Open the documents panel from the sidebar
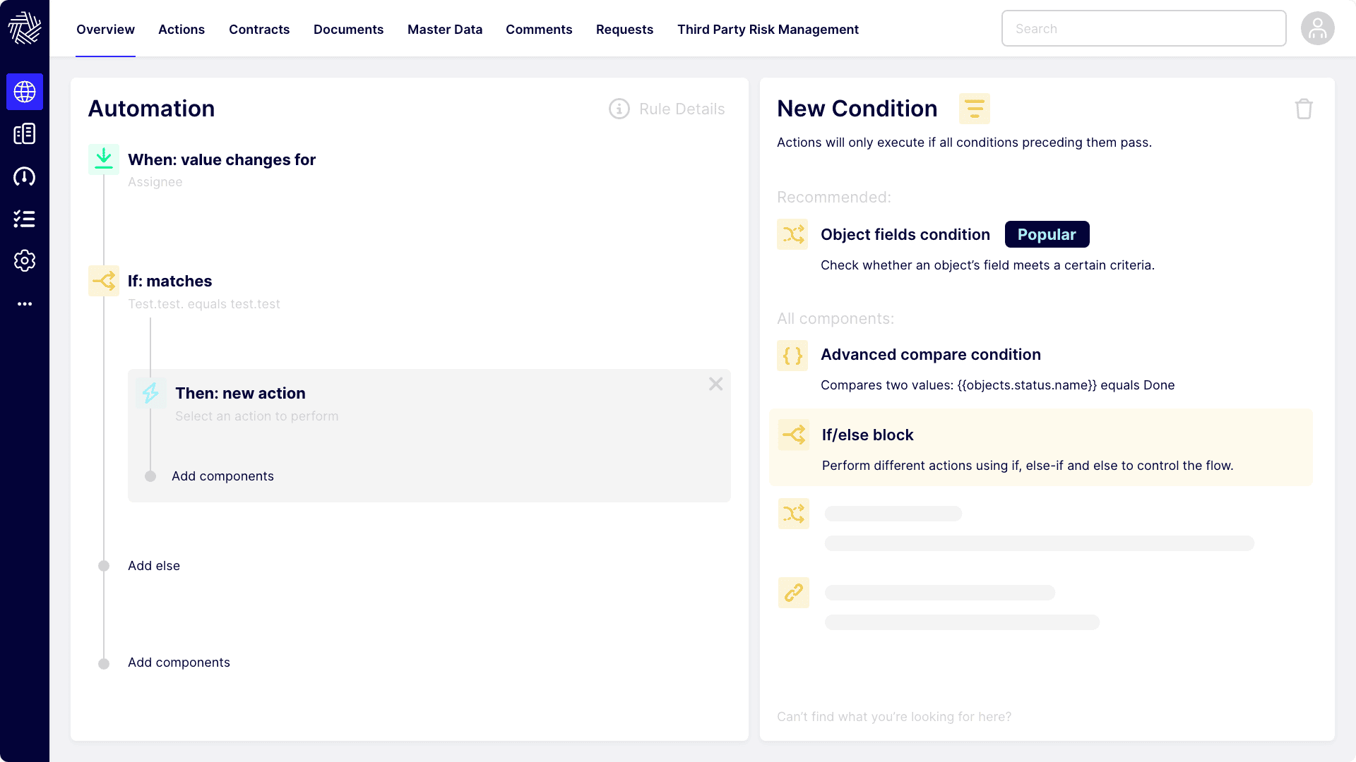This screenshot has width=1356, height=762. coord(25,133)
